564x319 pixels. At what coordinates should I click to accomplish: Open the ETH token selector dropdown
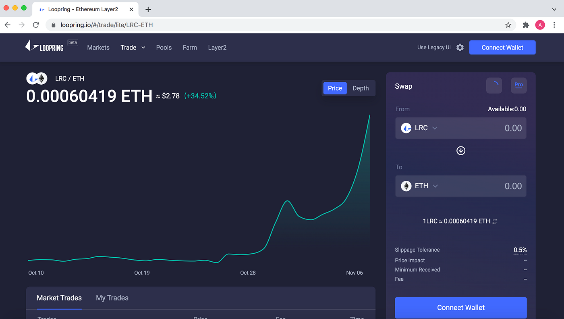[x=419, y=186]
